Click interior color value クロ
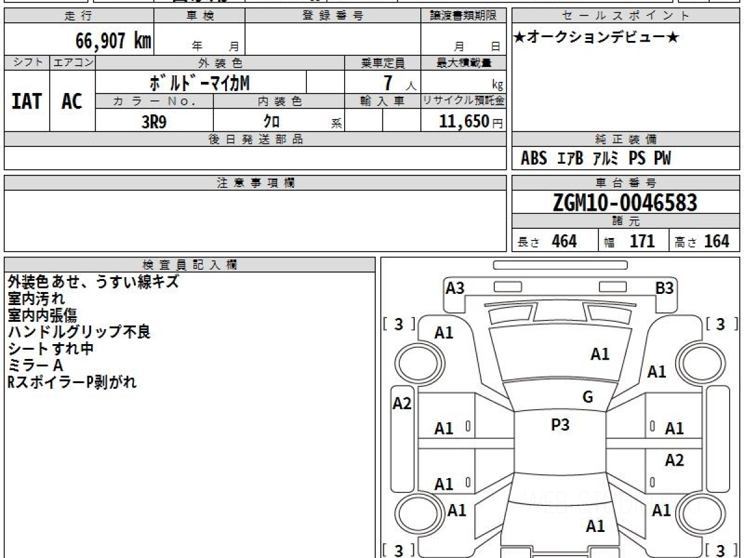Viewport: 744px width, 558px height. coord(272,122)
